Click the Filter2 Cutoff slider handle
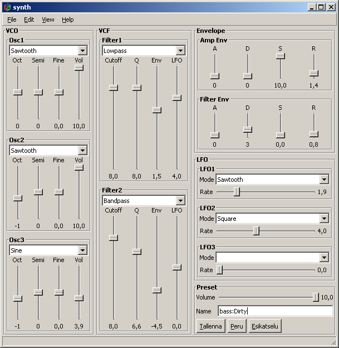This screenshot has width=339, height=348. coord(114,238)
